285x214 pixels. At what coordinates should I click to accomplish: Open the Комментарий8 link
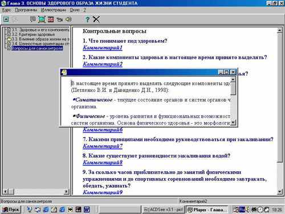tap(103, 163)
